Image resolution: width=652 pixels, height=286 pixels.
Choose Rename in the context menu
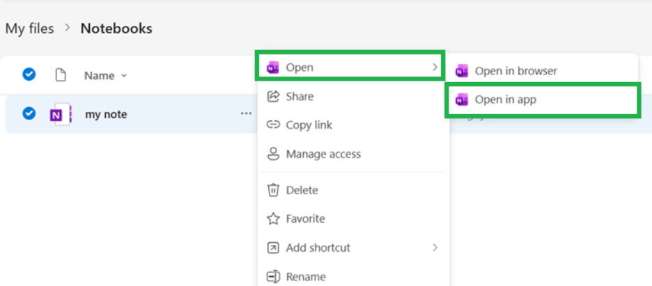pyautogui.click(x=353, y=276)
